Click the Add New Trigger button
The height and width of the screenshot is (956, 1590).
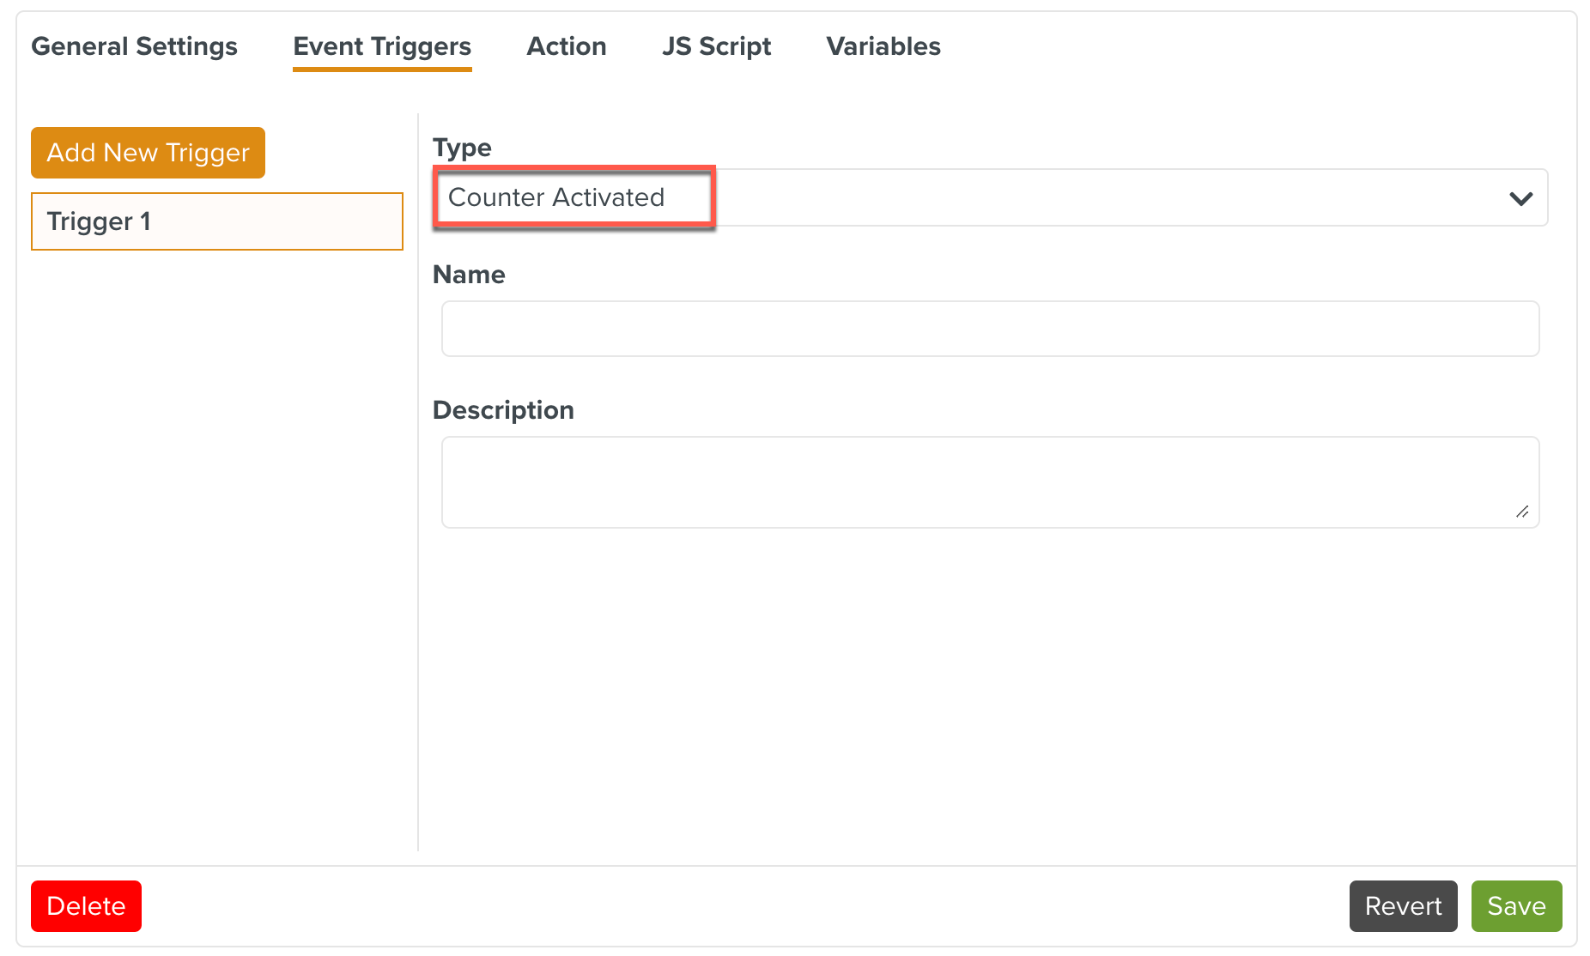pos(148,153)
